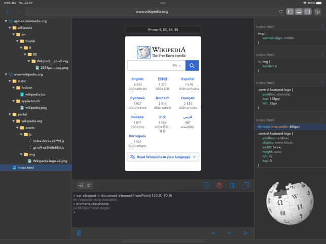Open index-86c7e2579d.js file
This screenshot has height=244, width=326.
click(48, 141)
